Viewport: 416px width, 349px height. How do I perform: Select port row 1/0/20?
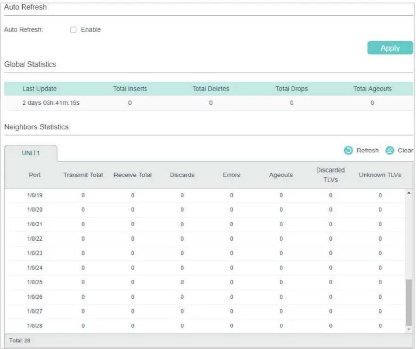[x=207, y=210]
